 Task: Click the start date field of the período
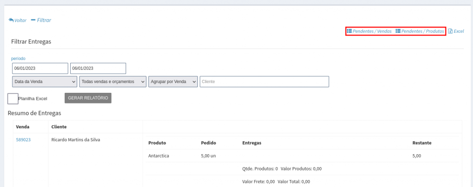[x=40, y=68]
